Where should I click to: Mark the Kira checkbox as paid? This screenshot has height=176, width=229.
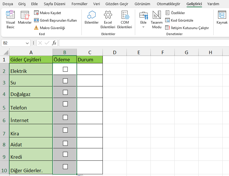pos(65,130)
